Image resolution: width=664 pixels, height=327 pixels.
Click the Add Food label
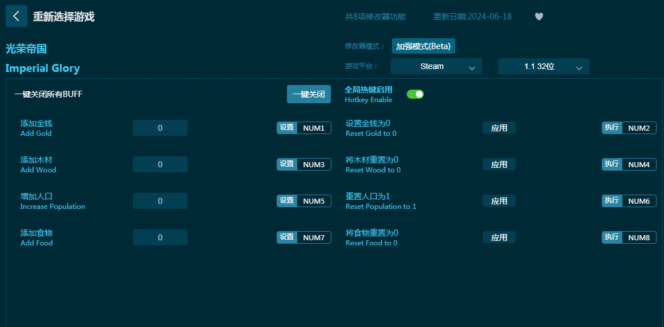(37, 243)
